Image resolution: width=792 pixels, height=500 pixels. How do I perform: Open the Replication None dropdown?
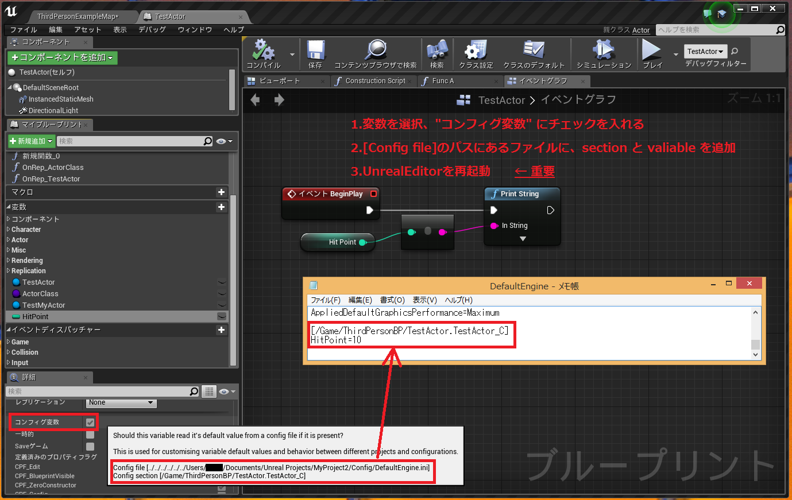[x=122, y=402]
